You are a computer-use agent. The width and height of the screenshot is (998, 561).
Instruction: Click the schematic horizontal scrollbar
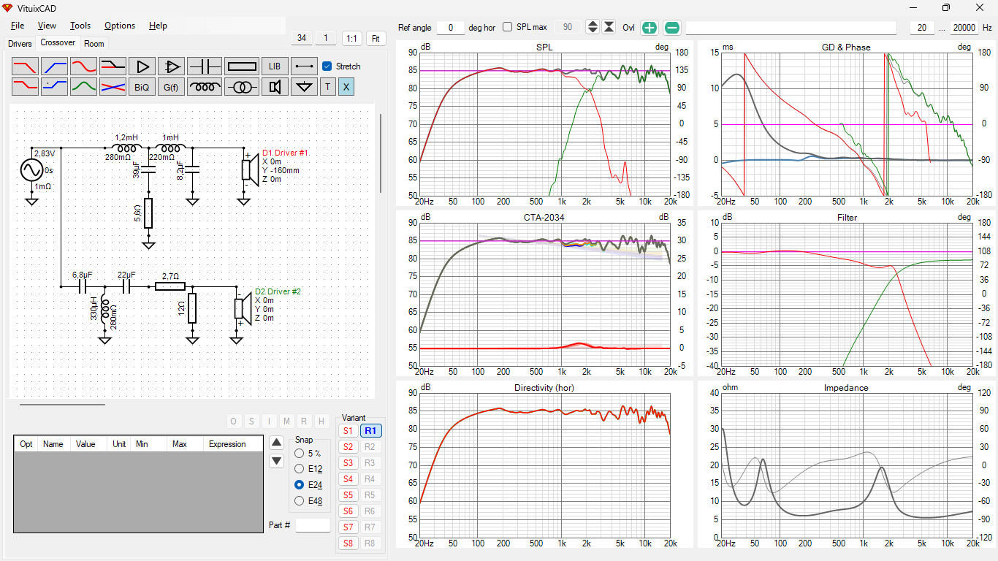pos(62,403)
